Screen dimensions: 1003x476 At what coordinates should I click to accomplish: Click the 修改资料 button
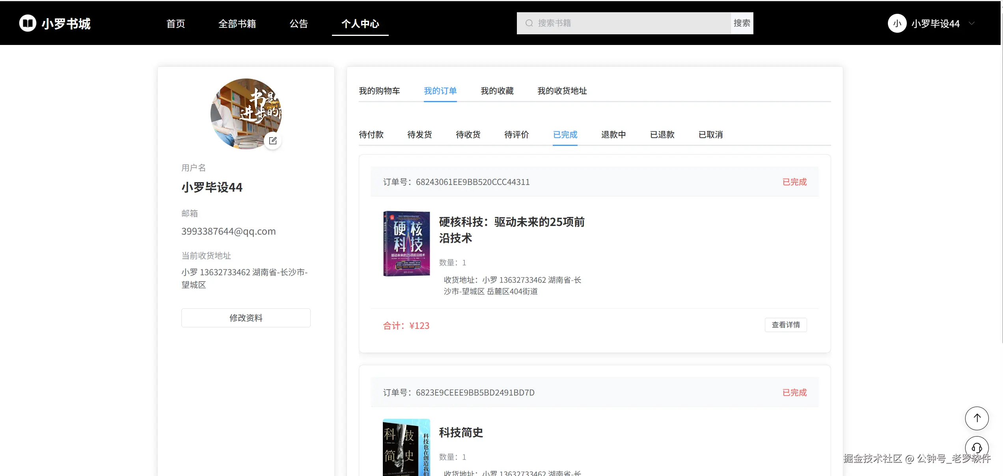coord(246,318)
